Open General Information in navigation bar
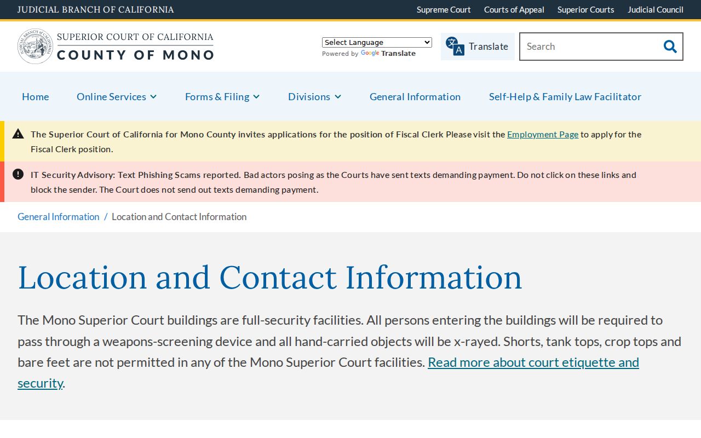 pos(415,96)
